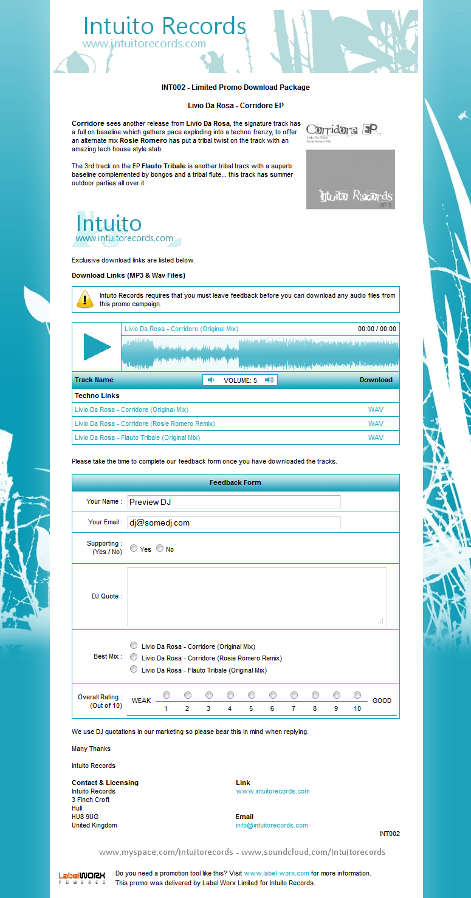Select No for Supporting
This screenshot has height=898, width=471.
click(160, 548)
